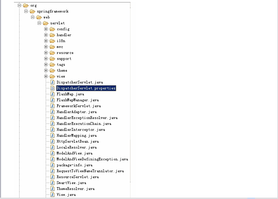Expand the tags folder
Image resolution: width=278 pixels, height=199 pixels.
point(46,65)
